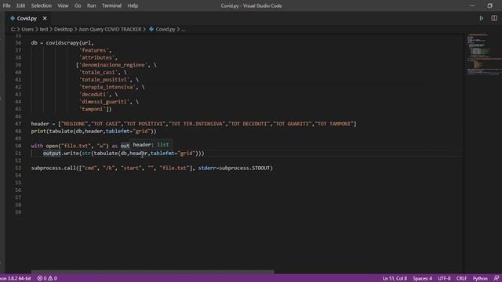Click the Ln 51, Col 8 indicator
Viewport: 502px width, 282px height.
(x=395, y=279)
